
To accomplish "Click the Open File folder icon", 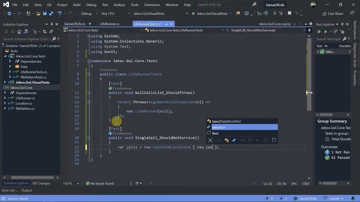I will tap(38, 13).
